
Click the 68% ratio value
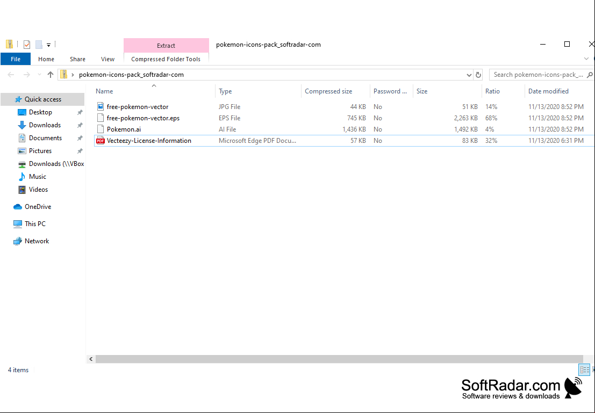point(491,118)
